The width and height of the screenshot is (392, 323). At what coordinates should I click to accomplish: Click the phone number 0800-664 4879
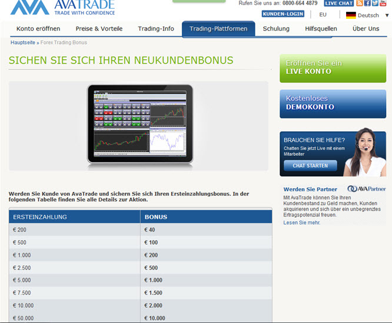[300, 4]
